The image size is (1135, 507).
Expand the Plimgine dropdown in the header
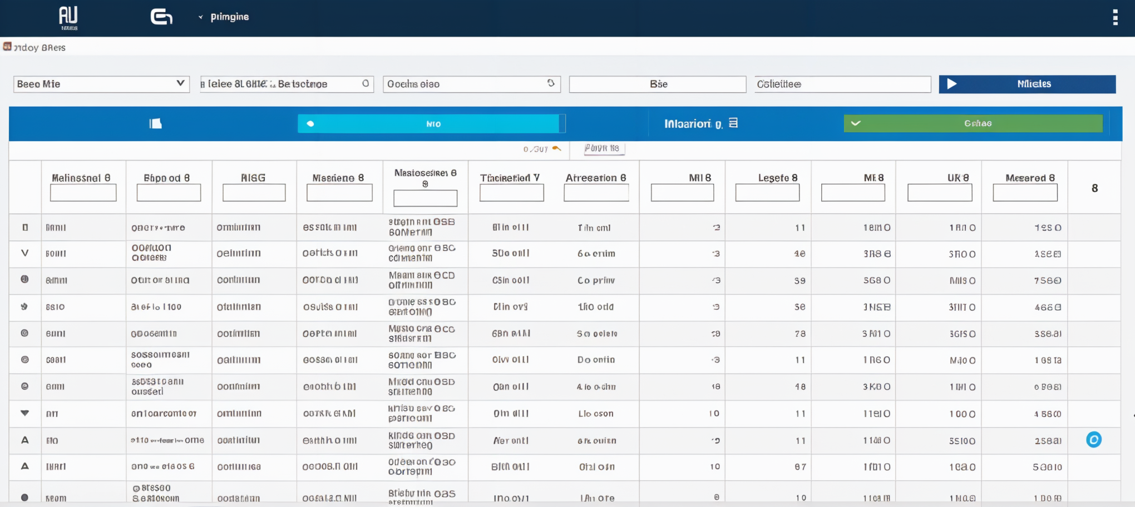(201, 17)
